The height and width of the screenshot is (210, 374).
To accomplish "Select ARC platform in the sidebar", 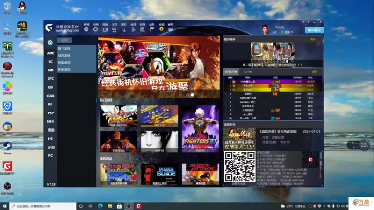I will pos(50,53).
